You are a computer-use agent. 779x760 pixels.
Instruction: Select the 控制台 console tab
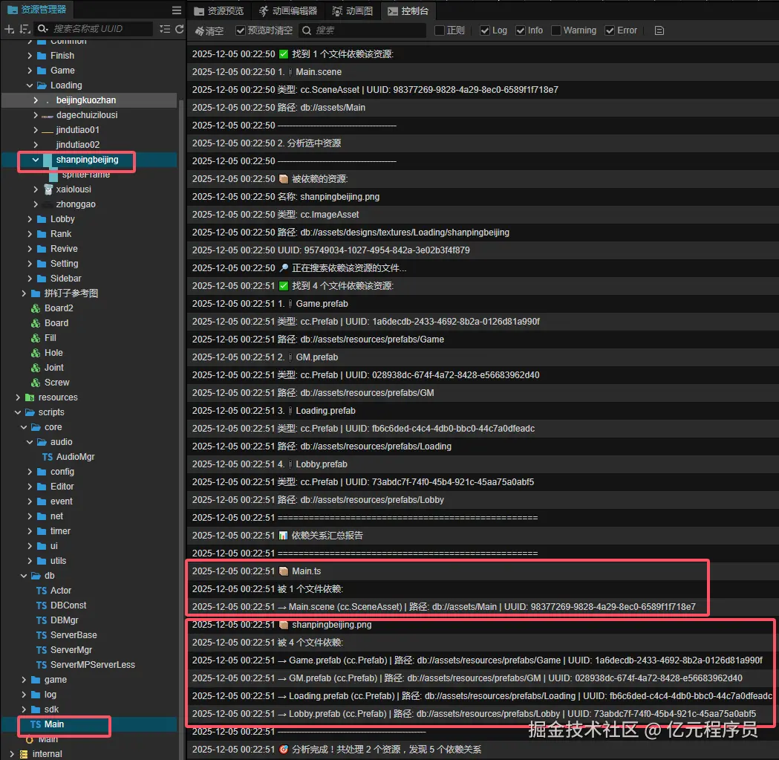408,11
